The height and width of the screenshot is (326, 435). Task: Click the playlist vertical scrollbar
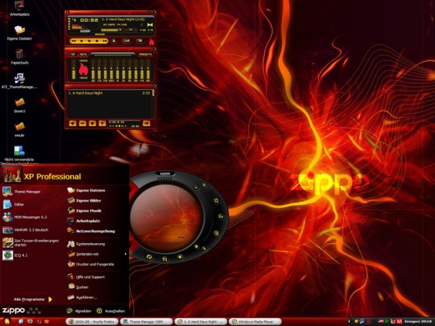tap(153, 104)
